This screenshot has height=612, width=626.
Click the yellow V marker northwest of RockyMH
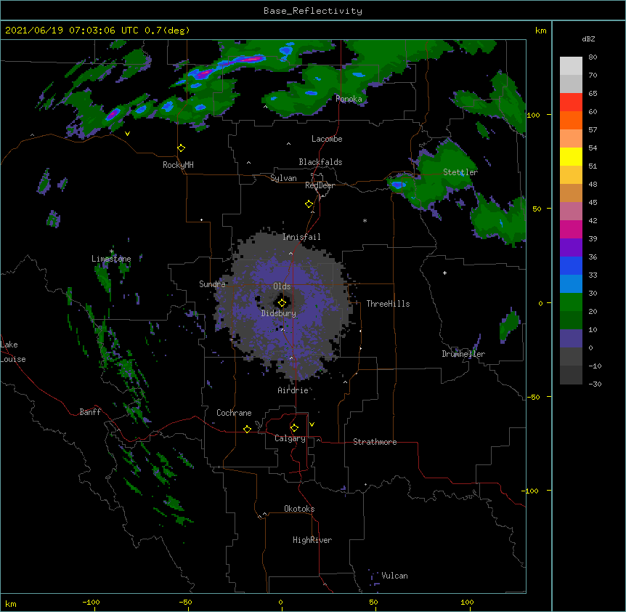pos(127,134)
